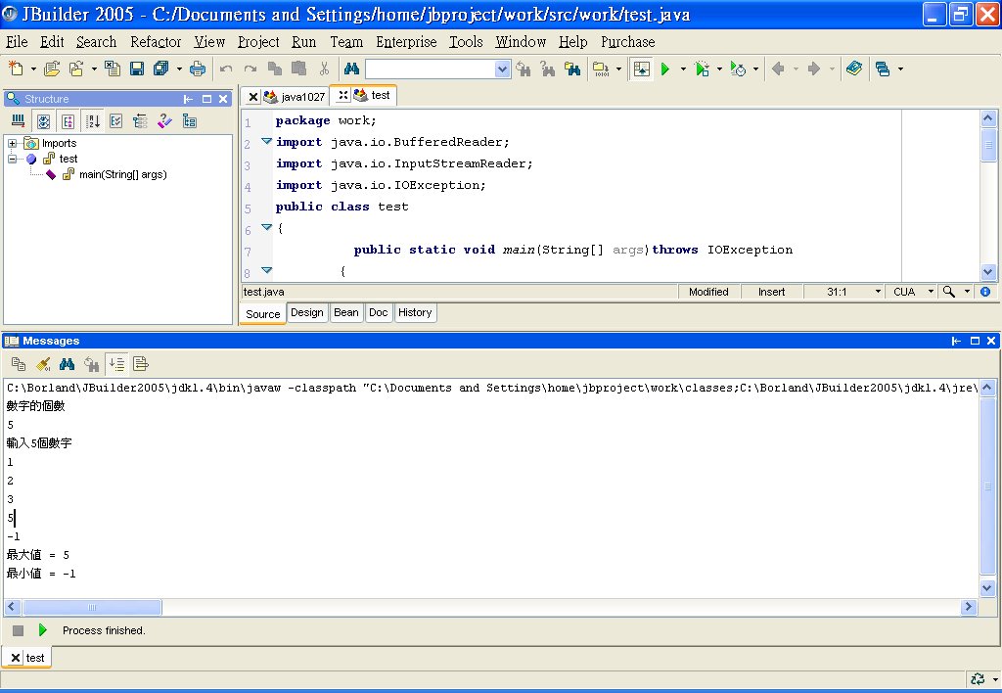1002x693 pixels.
Task: Collapse the code fold marker on line 2
Action: pyautogui.click(x=266, y=141)
